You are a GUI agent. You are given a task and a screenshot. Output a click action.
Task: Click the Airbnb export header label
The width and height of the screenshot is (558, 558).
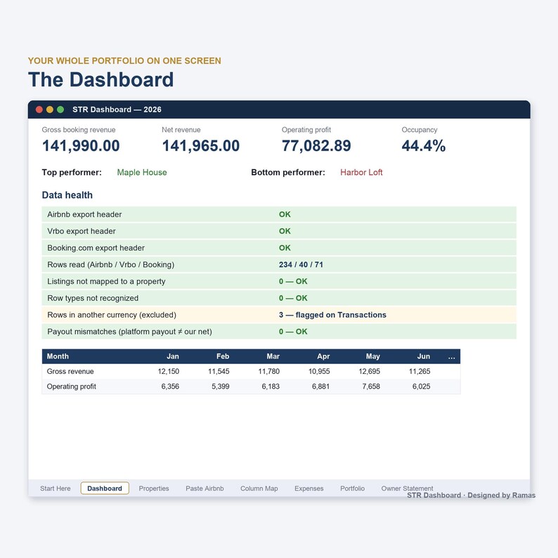[x=84, y=214]
